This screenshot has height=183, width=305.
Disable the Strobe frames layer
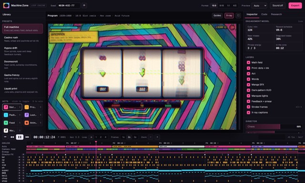tap(248, 107)
